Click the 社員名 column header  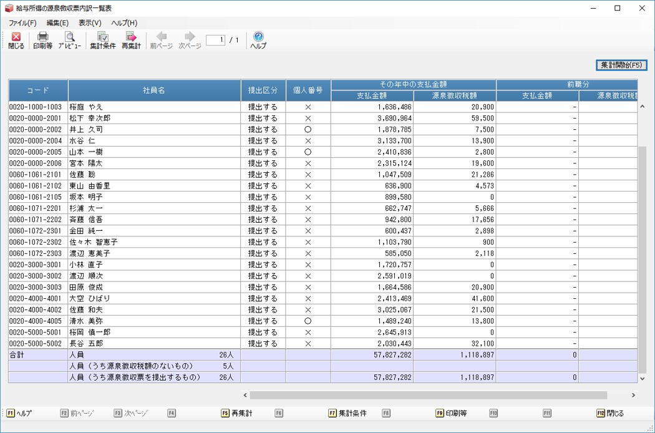[153, 90]
